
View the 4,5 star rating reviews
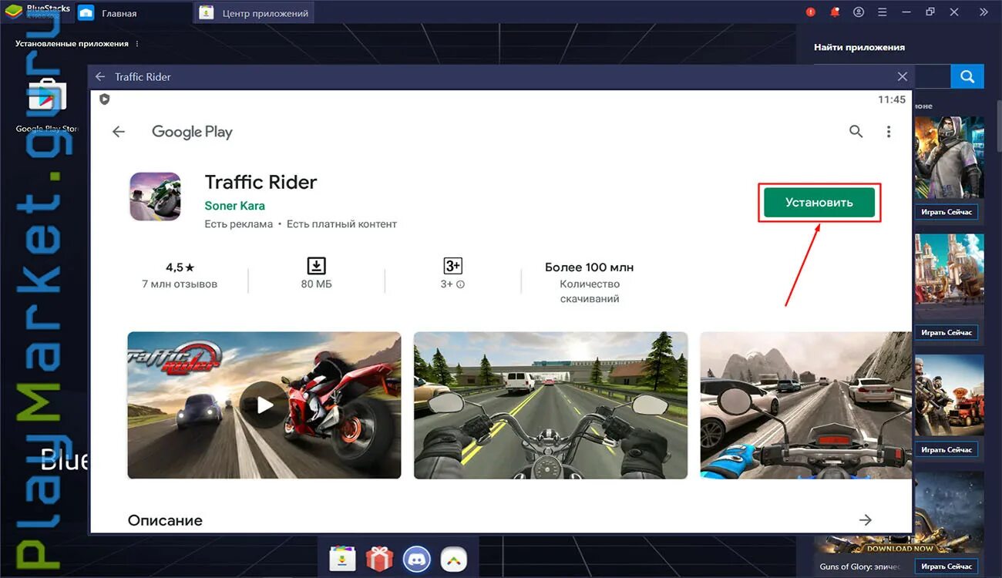click(180, 267)
